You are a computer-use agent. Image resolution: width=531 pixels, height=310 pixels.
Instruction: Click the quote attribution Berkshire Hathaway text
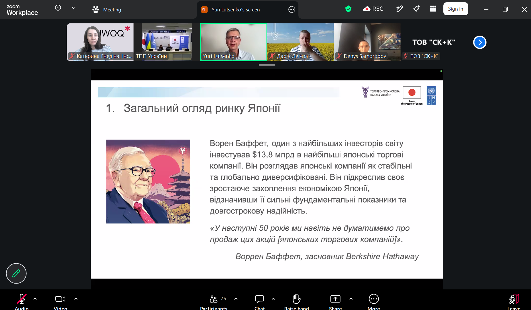[x=327, y=256]
